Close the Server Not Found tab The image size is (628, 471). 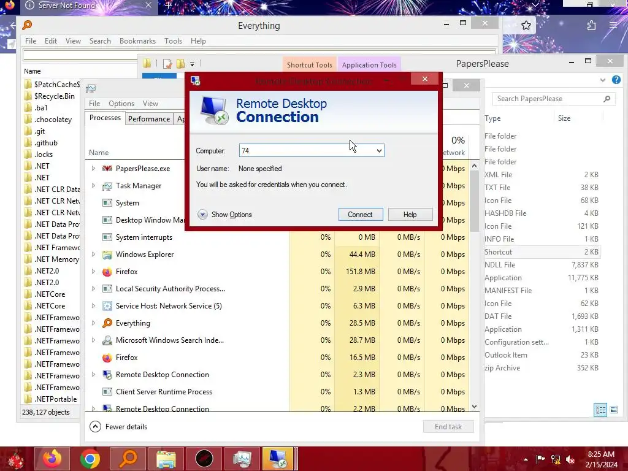(x=148, y=5)
